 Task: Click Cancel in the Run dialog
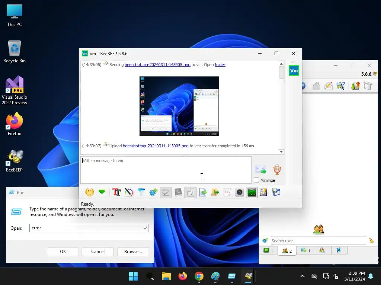click(98, 252)
